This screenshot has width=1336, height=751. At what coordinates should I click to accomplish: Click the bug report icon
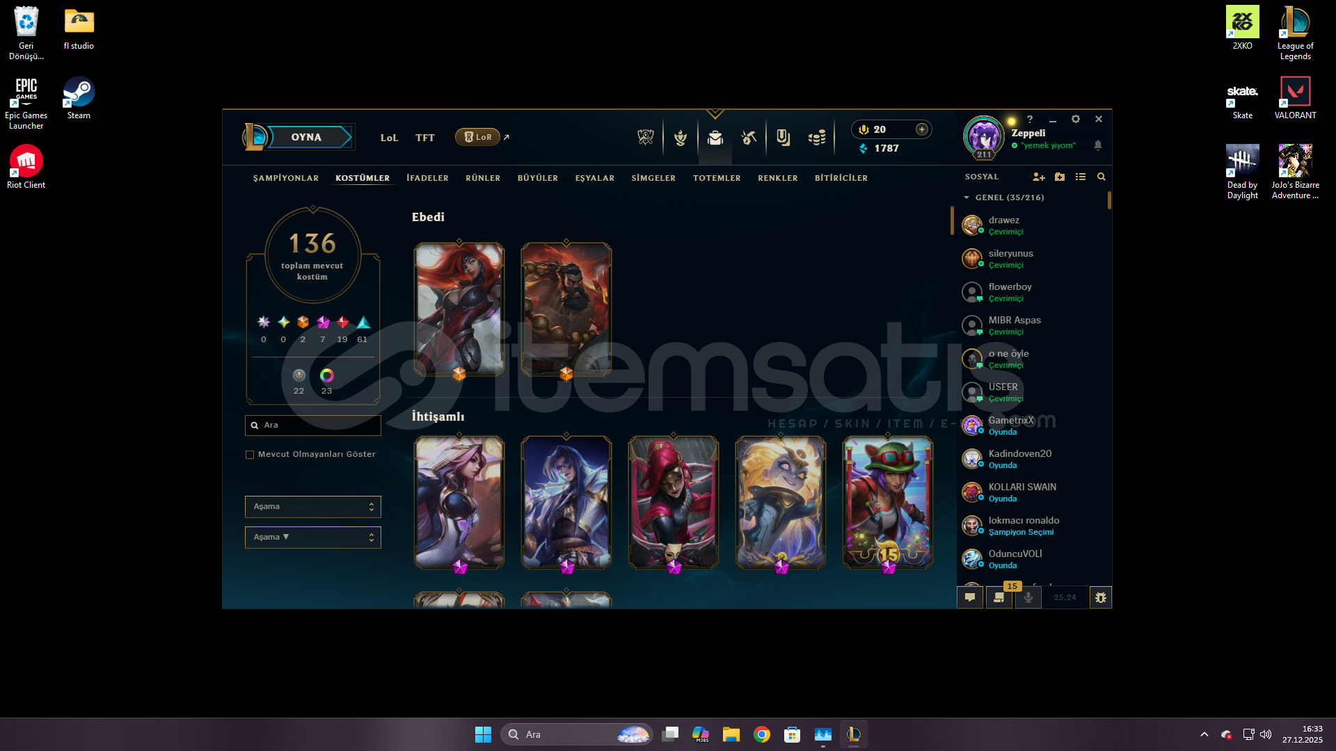(1100, 597)
